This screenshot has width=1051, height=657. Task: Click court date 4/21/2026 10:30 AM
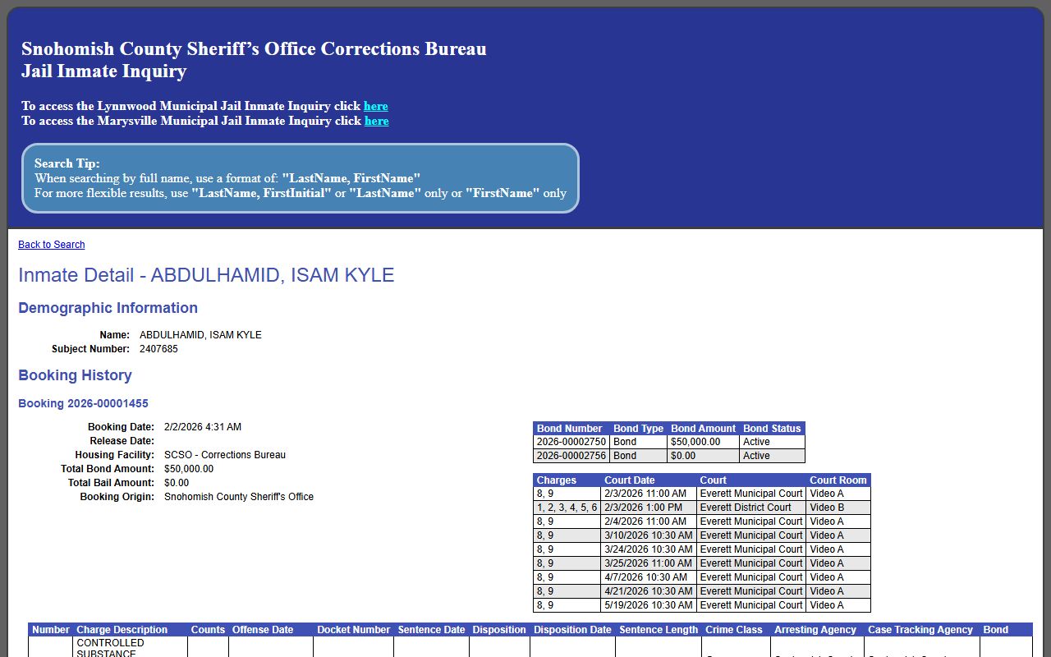point(649,591)
